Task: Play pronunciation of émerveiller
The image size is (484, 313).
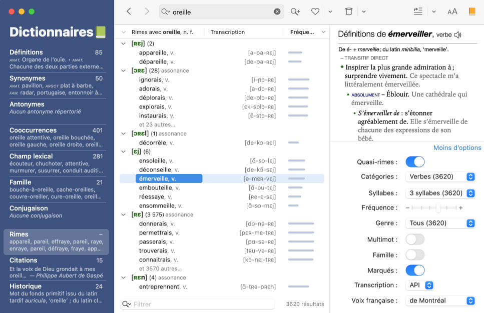Action: pos(457,35)
